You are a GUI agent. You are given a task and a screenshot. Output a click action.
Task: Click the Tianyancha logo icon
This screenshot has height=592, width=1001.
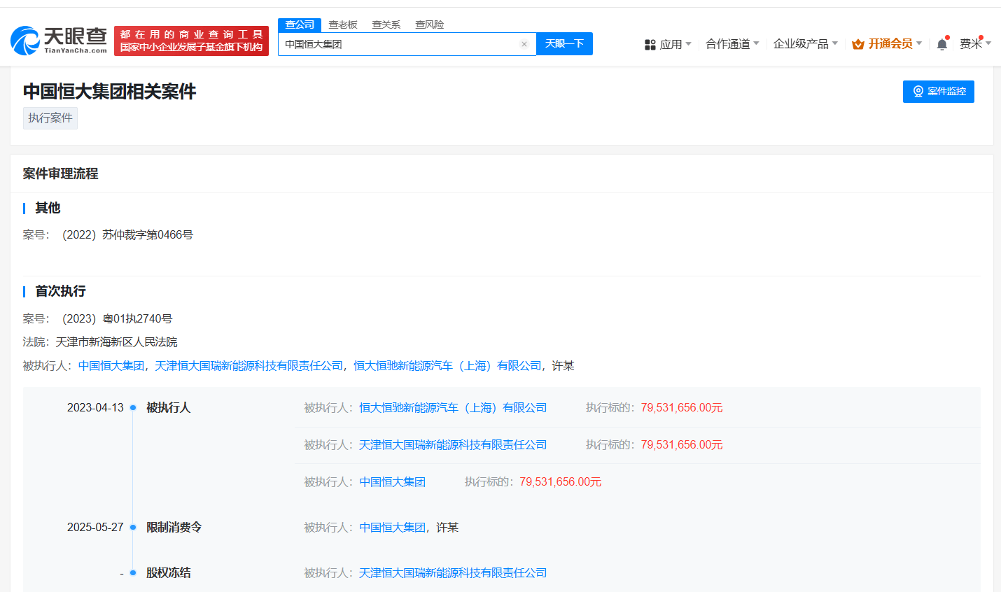click(x=24, y=40)
